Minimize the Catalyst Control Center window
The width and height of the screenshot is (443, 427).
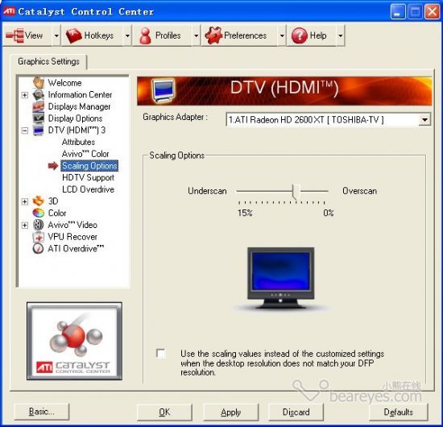[398, 11]
